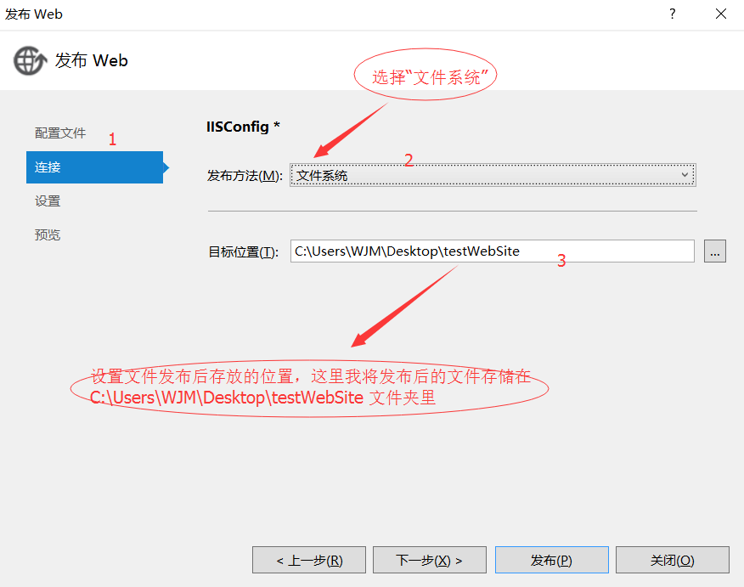Select the 配置文件 step in sidebar

pyautogui.click(x=59, y=133)
